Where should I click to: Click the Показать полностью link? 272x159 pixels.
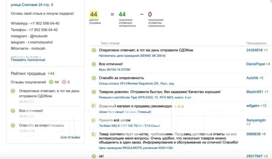pyautogui.click(x=28, y=60)
